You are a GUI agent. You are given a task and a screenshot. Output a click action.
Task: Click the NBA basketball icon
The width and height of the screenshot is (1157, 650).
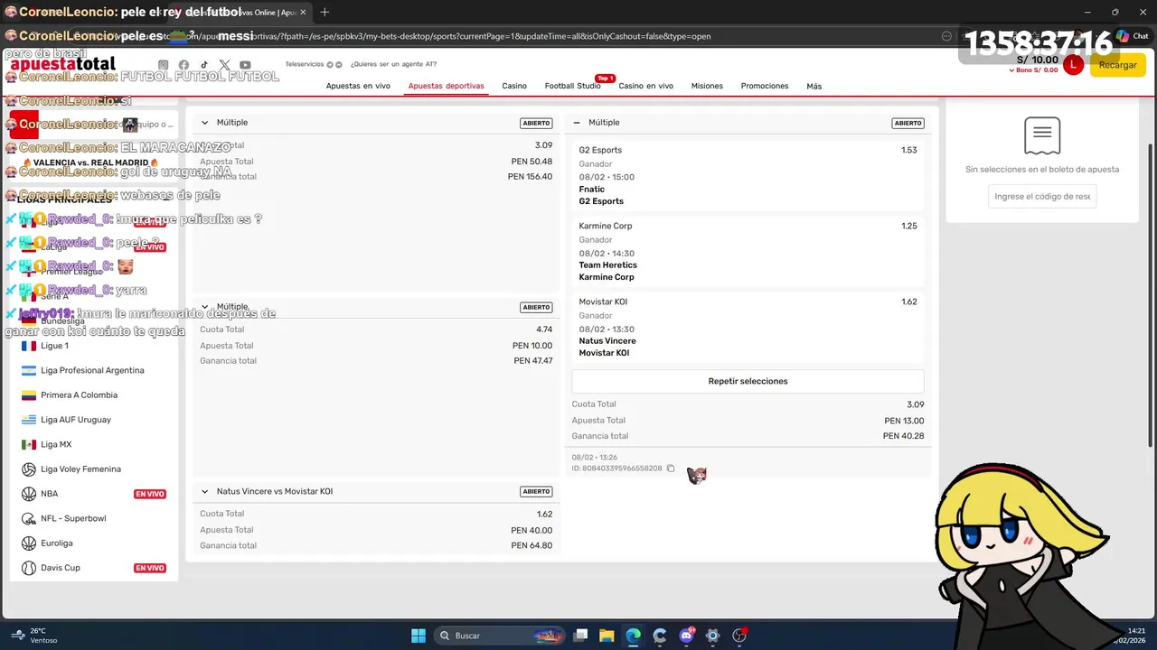pyautogui.click(x=29, y=494)
